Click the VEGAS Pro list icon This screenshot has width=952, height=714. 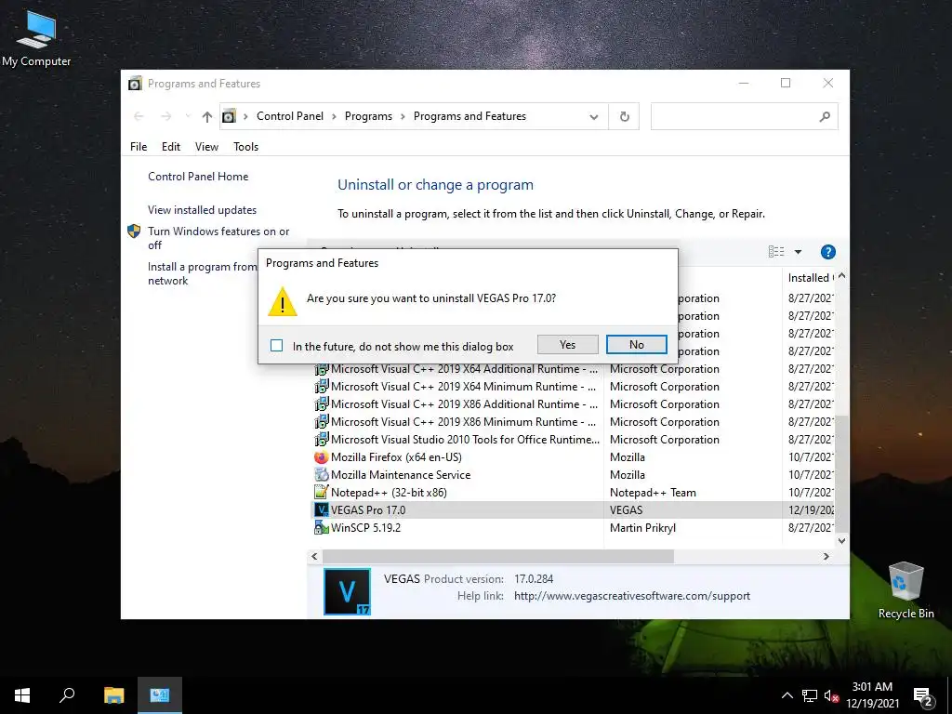click(321, 510)
